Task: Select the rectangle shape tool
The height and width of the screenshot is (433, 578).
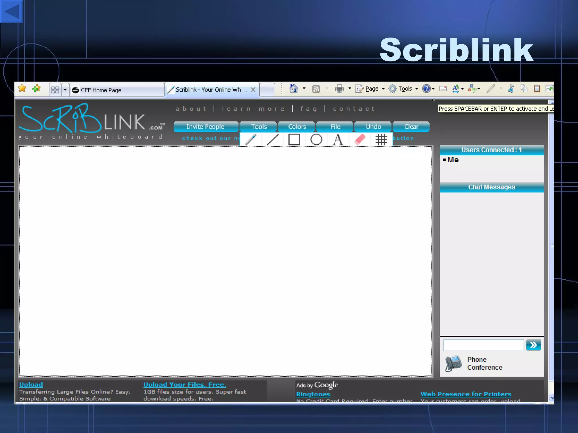Action: point(294,139)
